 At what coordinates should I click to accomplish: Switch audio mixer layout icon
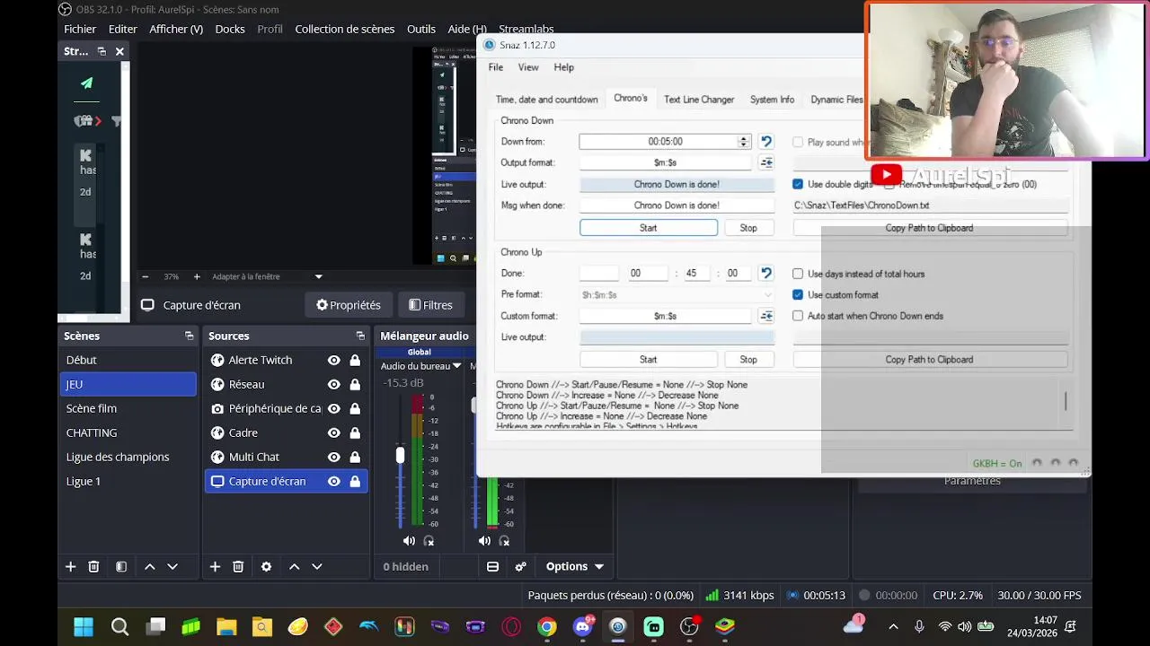[x=492, y=566]
